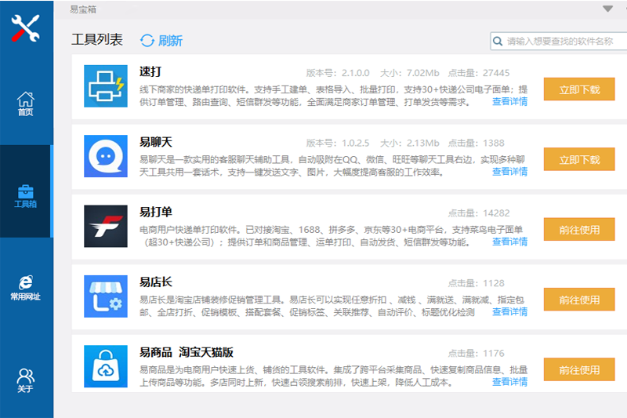The image size is (627, 418).
Task: Click the wrench and screwdriver app logo
Action: click(x=26, y=29)
